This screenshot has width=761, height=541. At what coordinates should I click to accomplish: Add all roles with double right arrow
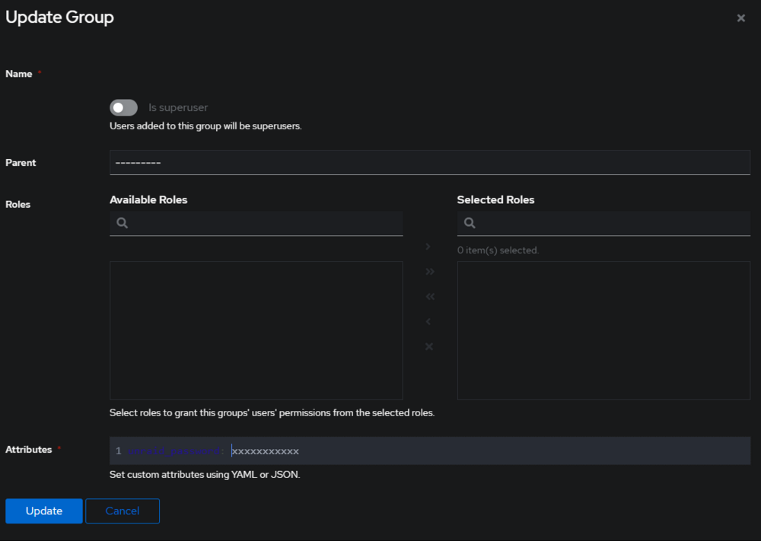point(429,272)
